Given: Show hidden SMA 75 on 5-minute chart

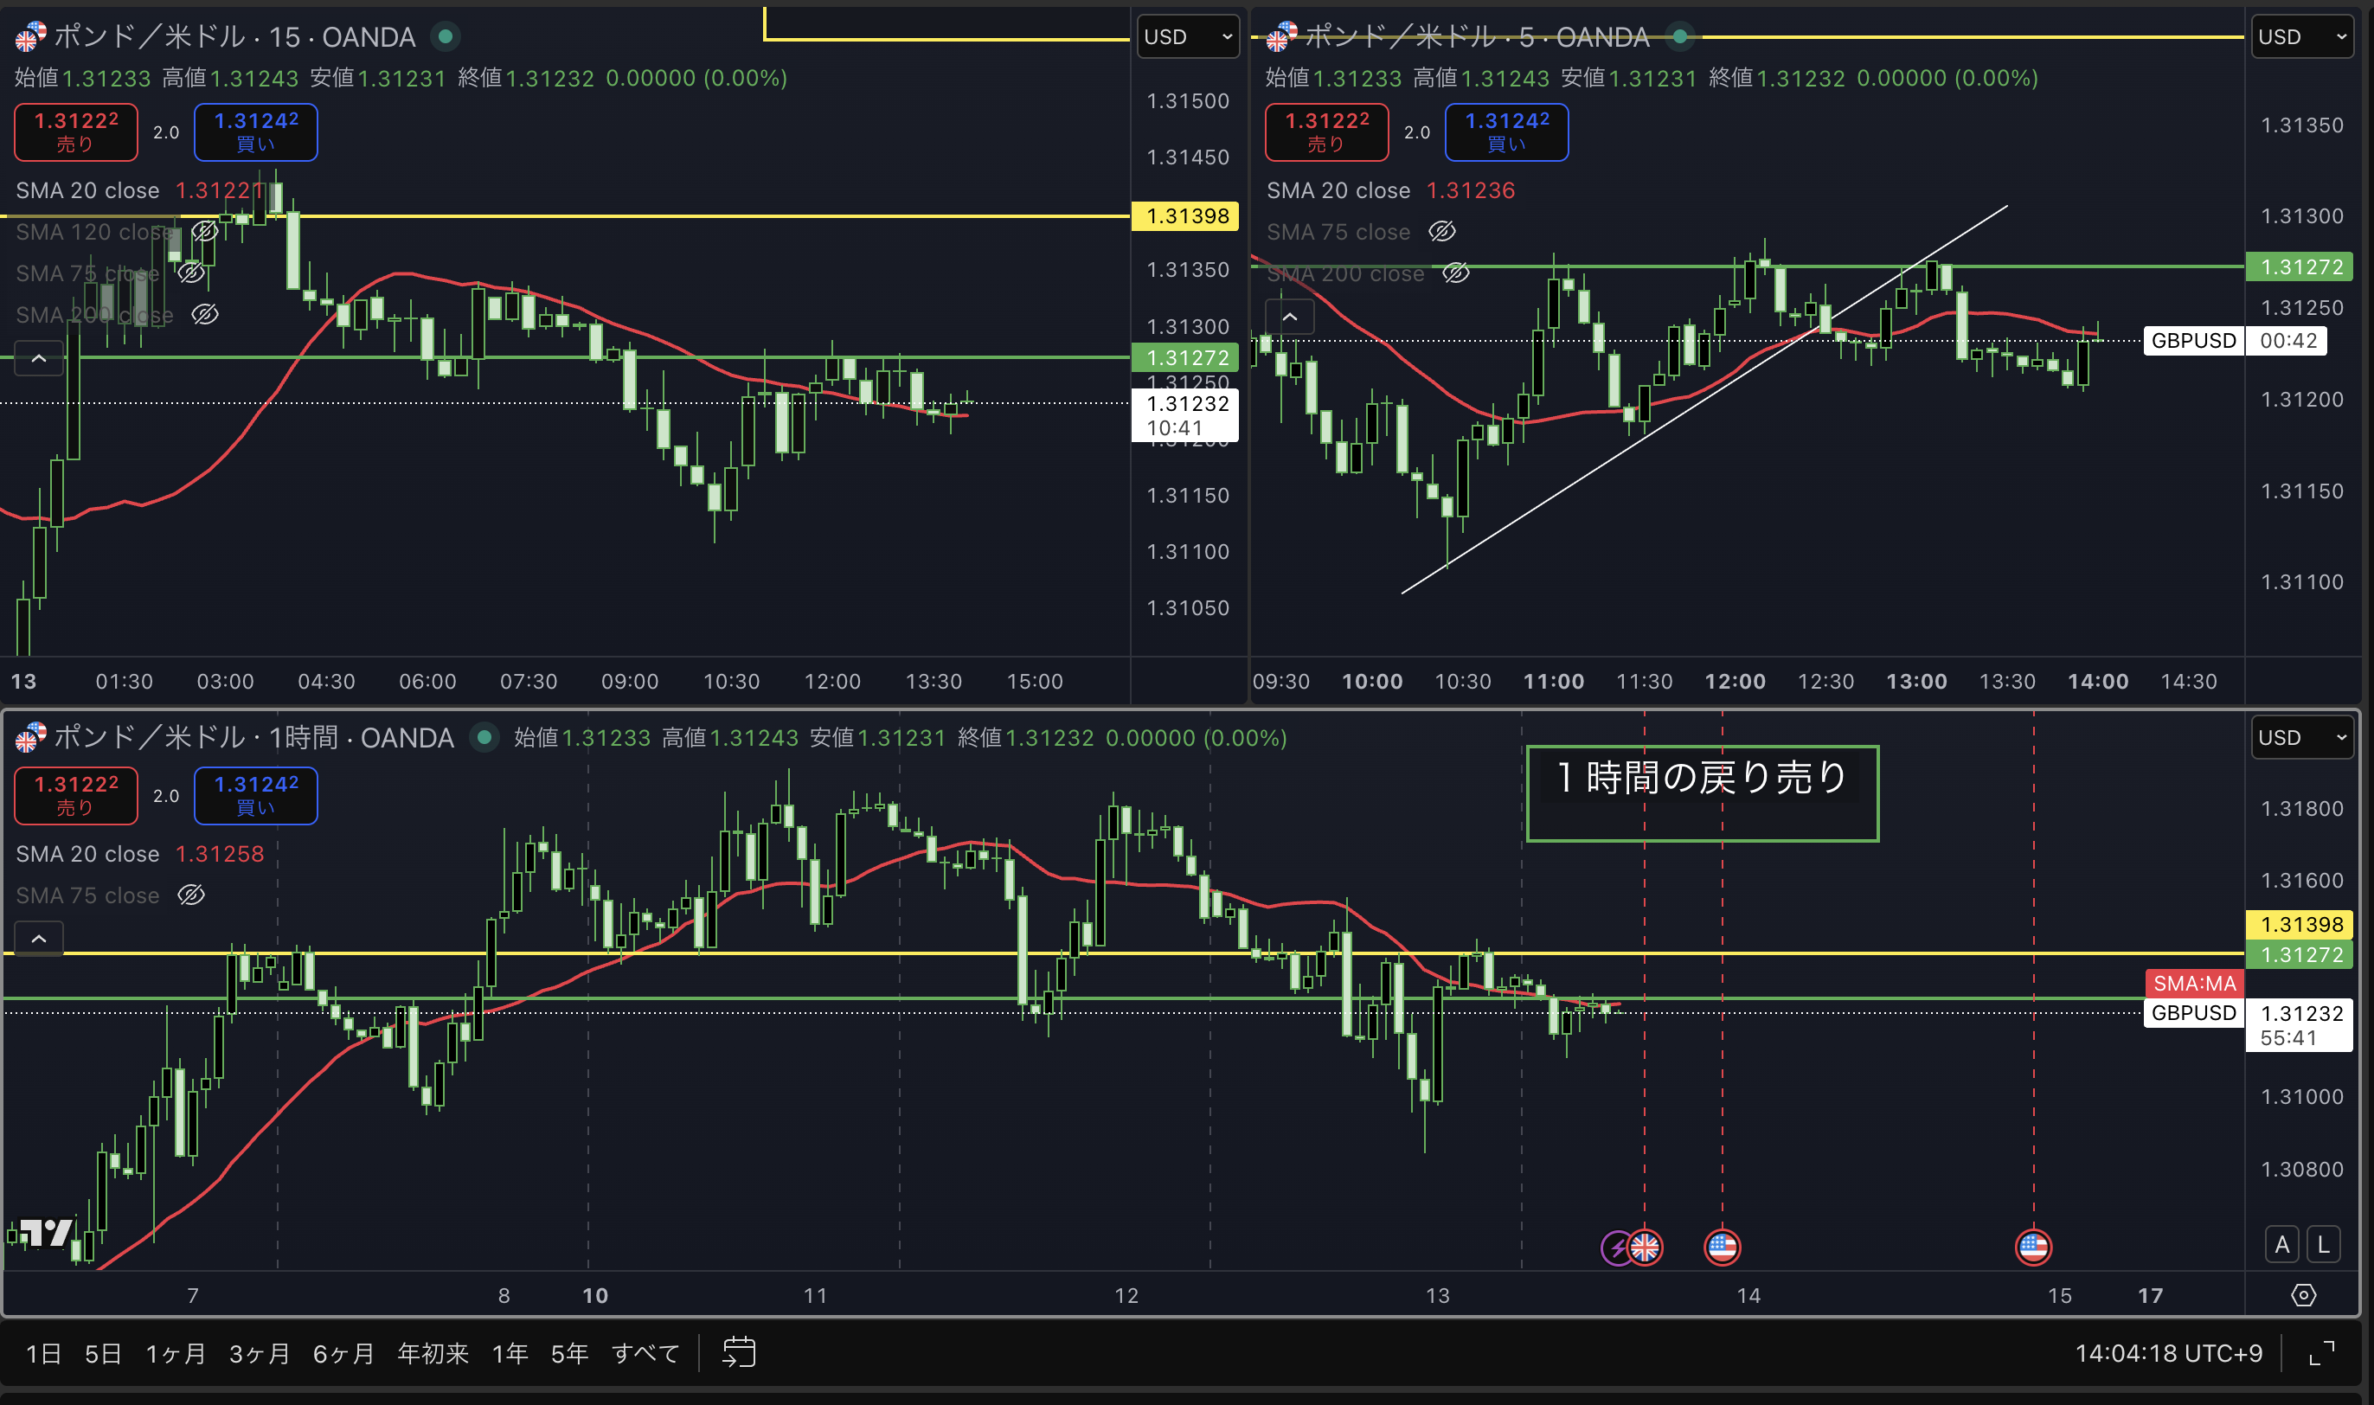Looking at the screenshot, I should (x=1440, y=232).
